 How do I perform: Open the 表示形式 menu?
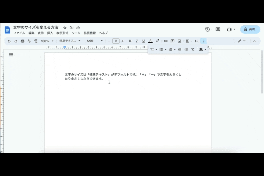[62, 33]
